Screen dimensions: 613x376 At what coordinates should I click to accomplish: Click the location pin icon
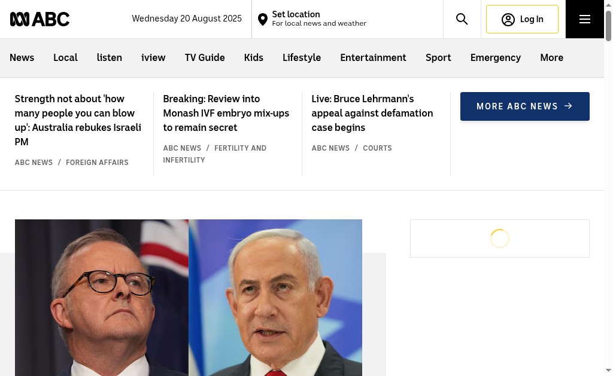[x=263, y=19]
